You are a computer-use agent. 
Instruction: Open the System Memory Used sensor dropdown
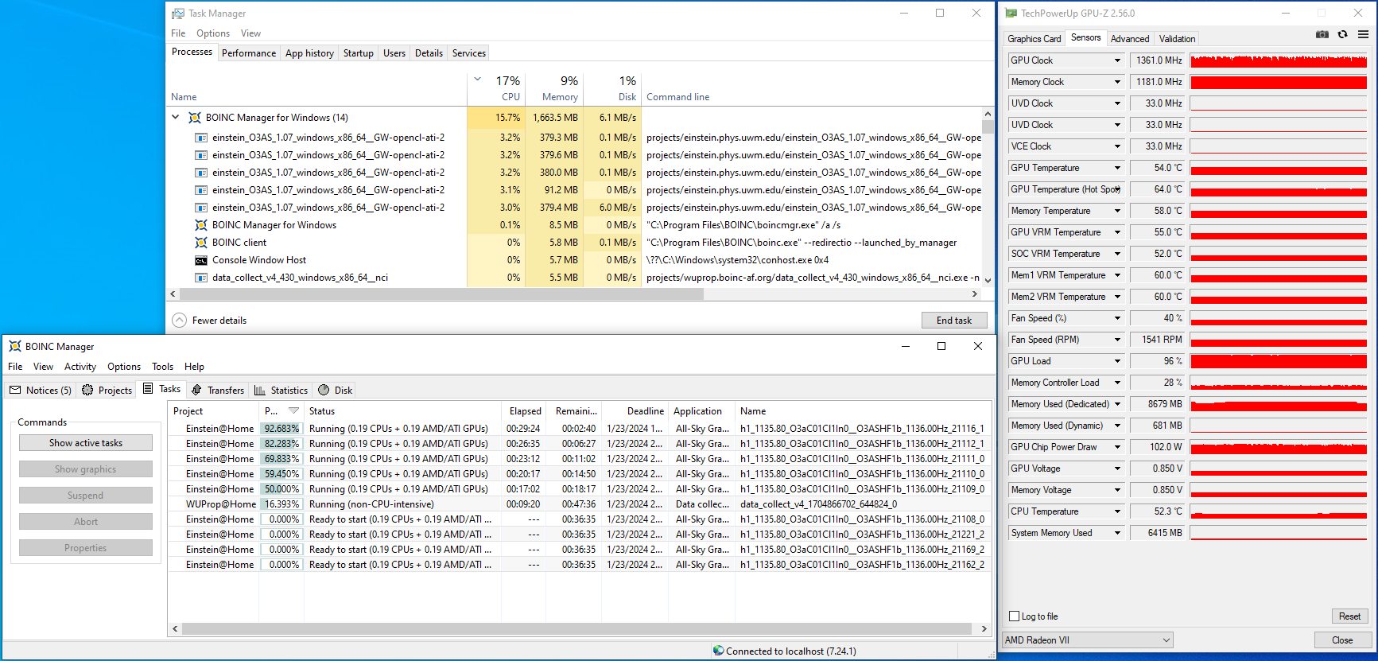click(x=1117, y=533)
